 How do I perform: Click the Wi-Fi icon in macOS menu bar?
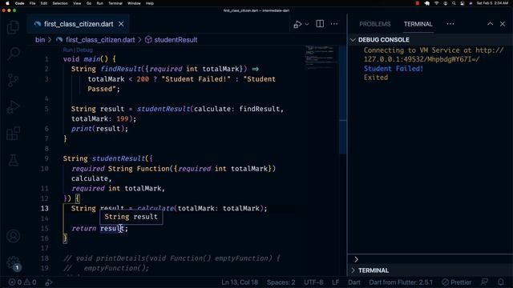(x=436, y=3)
